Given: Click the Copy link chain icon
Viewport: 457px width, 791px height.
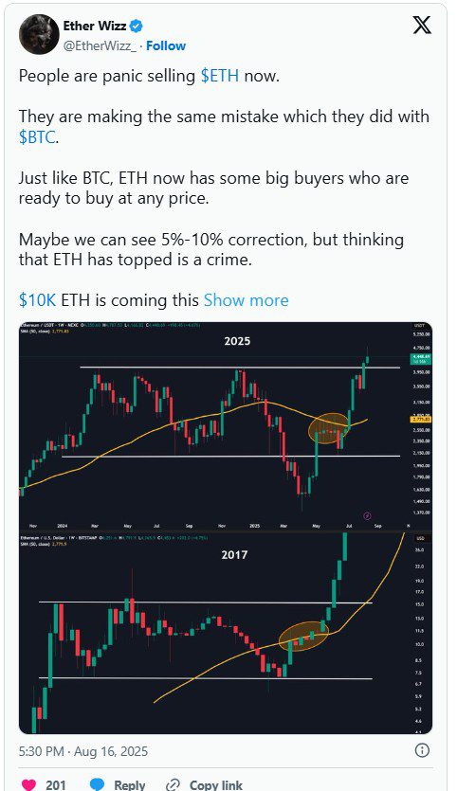Looking at the screenshot, I should 173,784.
